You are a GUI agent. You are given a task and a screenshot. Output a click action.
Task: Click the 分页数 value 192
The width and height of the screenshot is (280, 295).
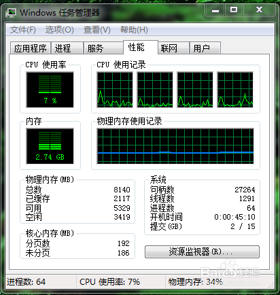(124, 243)
